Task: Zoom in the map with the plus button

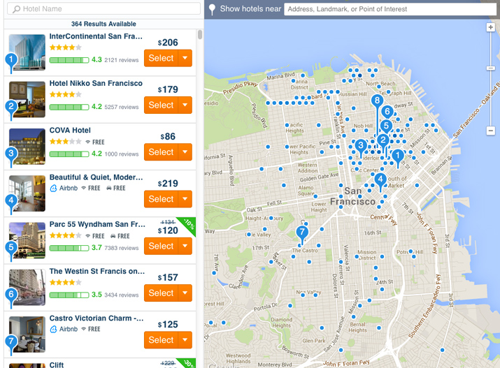Action: tap(491, 27)
